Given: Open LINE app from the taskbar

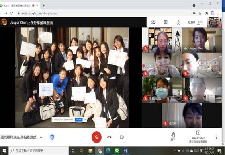Looking at the screenshot, I should (x=117, y=151).
